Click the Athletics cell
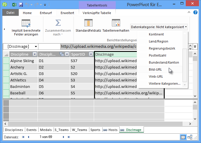The width and height of the screenshot is (201, 143). click(x=23, y=80)
